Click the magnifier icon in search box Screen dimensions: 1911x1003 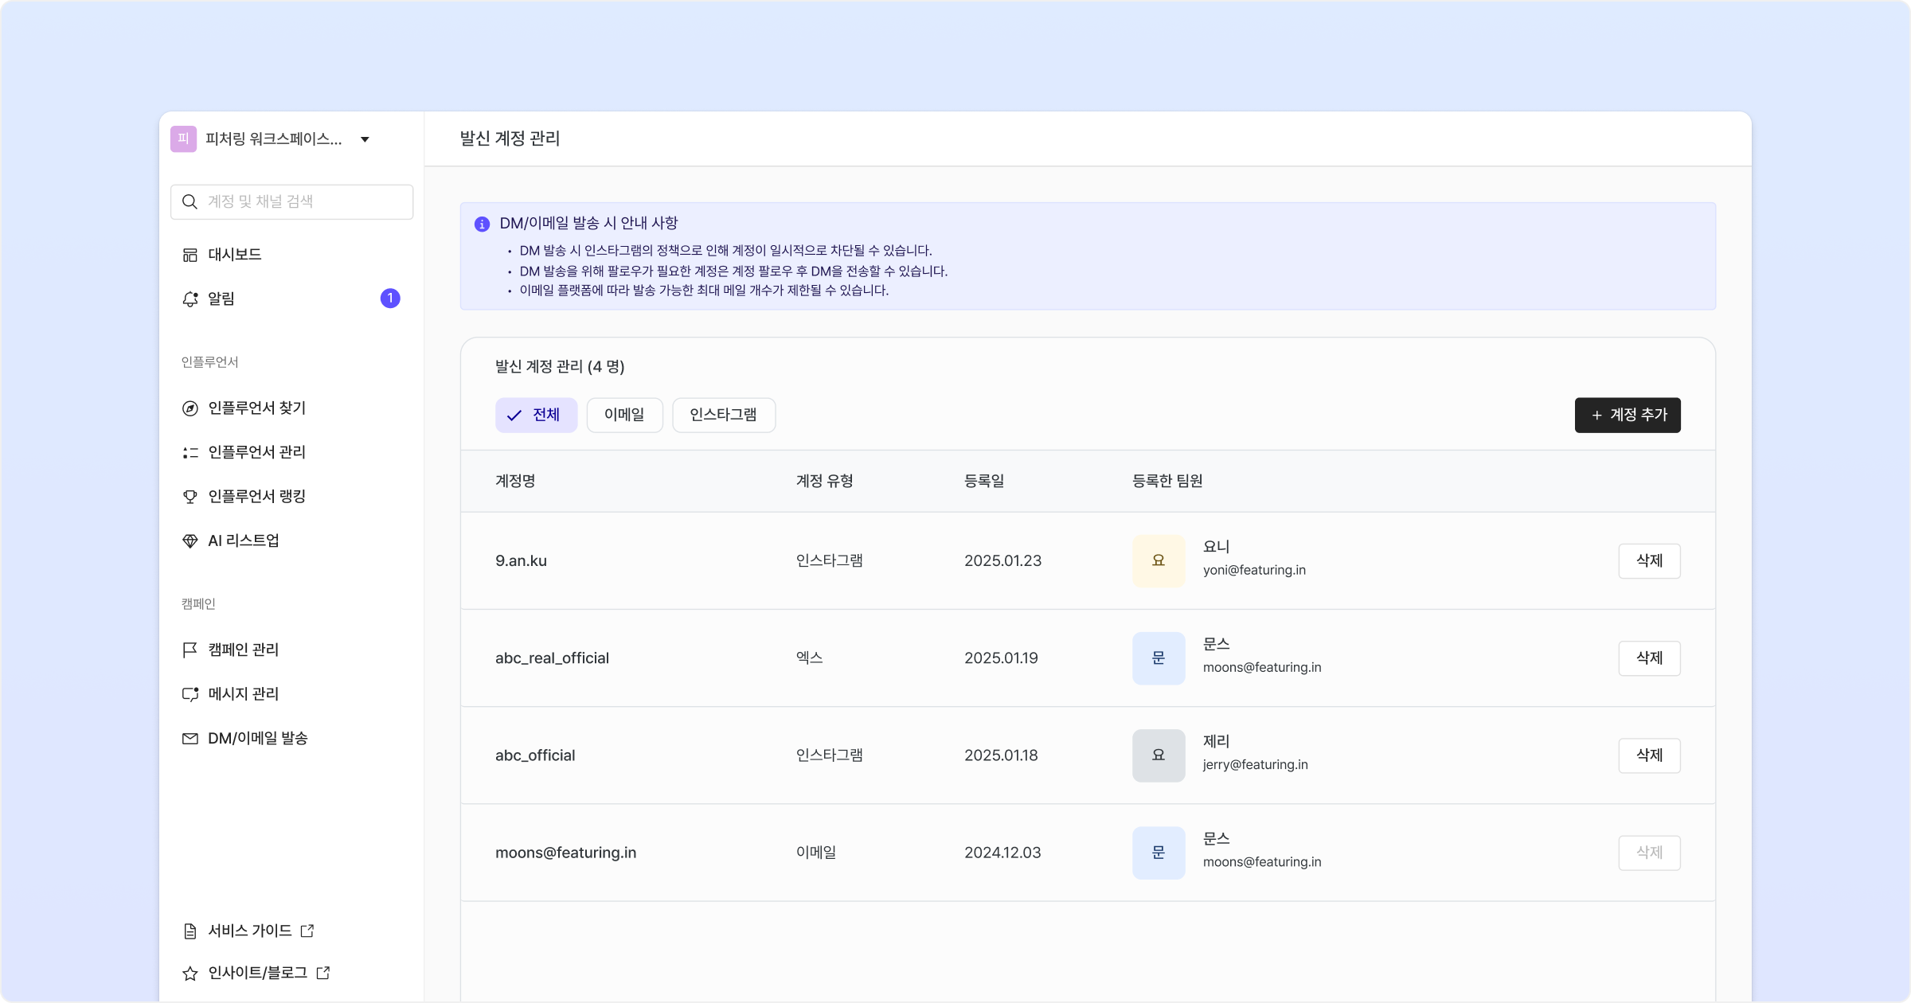(x=190, y=202)
